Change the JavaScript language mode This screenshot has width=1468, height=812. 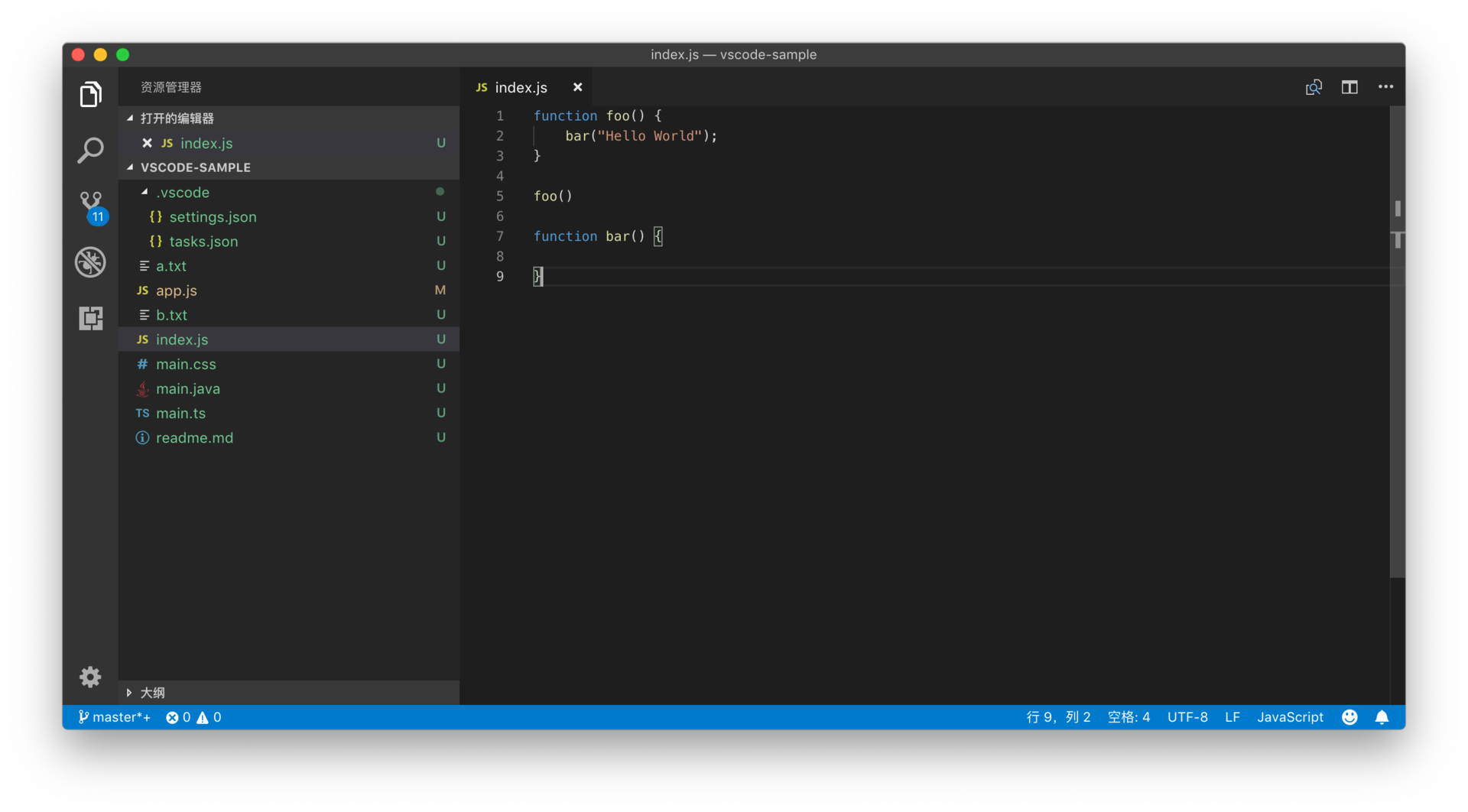(x=1290, y=717)
